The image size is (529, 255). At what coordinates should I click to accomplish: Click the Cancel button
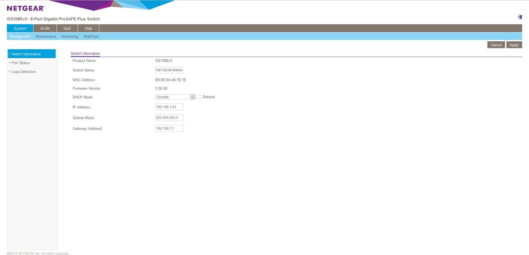coord(496,45)
